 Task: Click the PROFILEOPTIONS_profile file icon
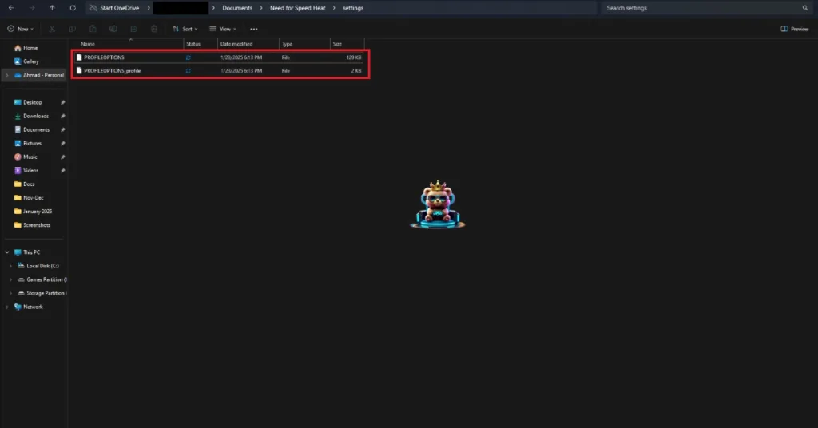79,70
